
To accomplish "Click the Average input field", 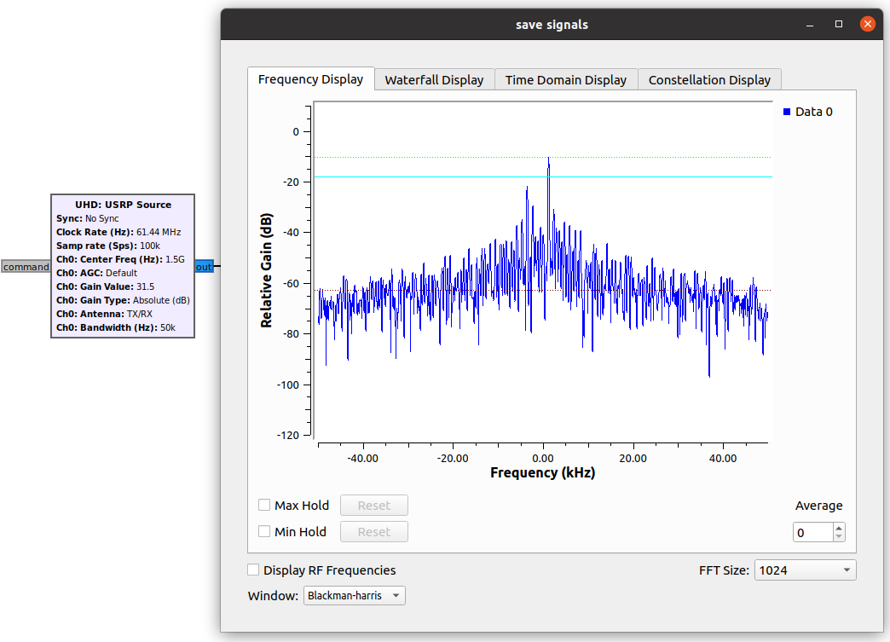I will coord(813,533).
